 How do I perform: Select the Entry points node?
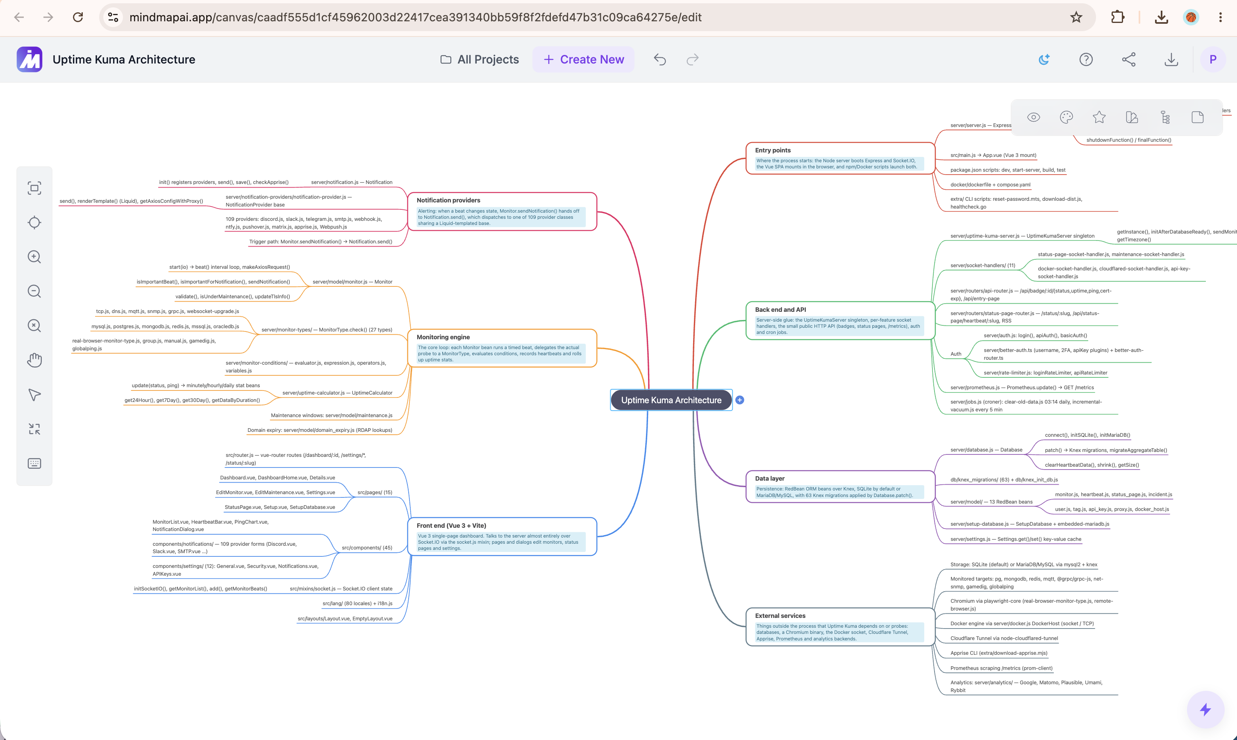[x=840, y=158]
